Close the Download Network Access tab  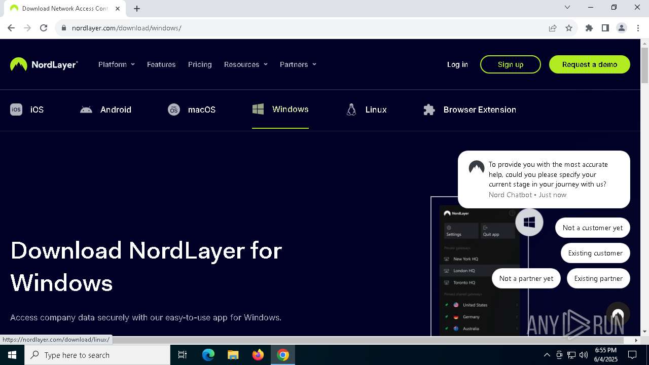(x=118, y=8)
